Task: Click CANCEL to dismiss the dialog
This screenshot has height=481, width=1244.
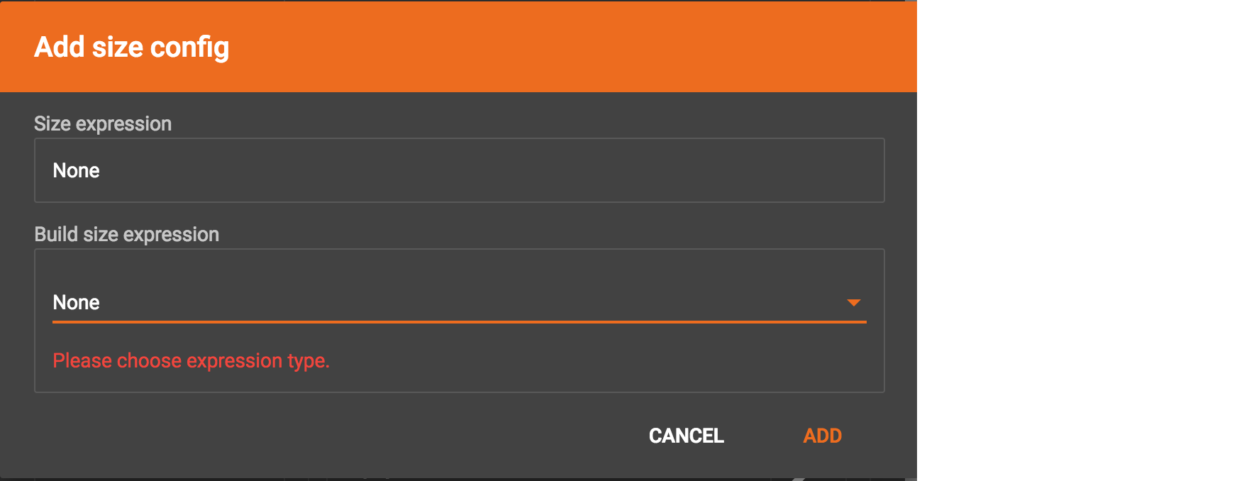Action: pos(686,436)
